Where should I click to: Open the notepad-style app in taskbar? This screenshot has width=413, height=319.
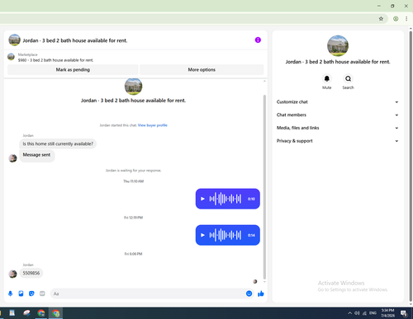[x=12, y=313]
